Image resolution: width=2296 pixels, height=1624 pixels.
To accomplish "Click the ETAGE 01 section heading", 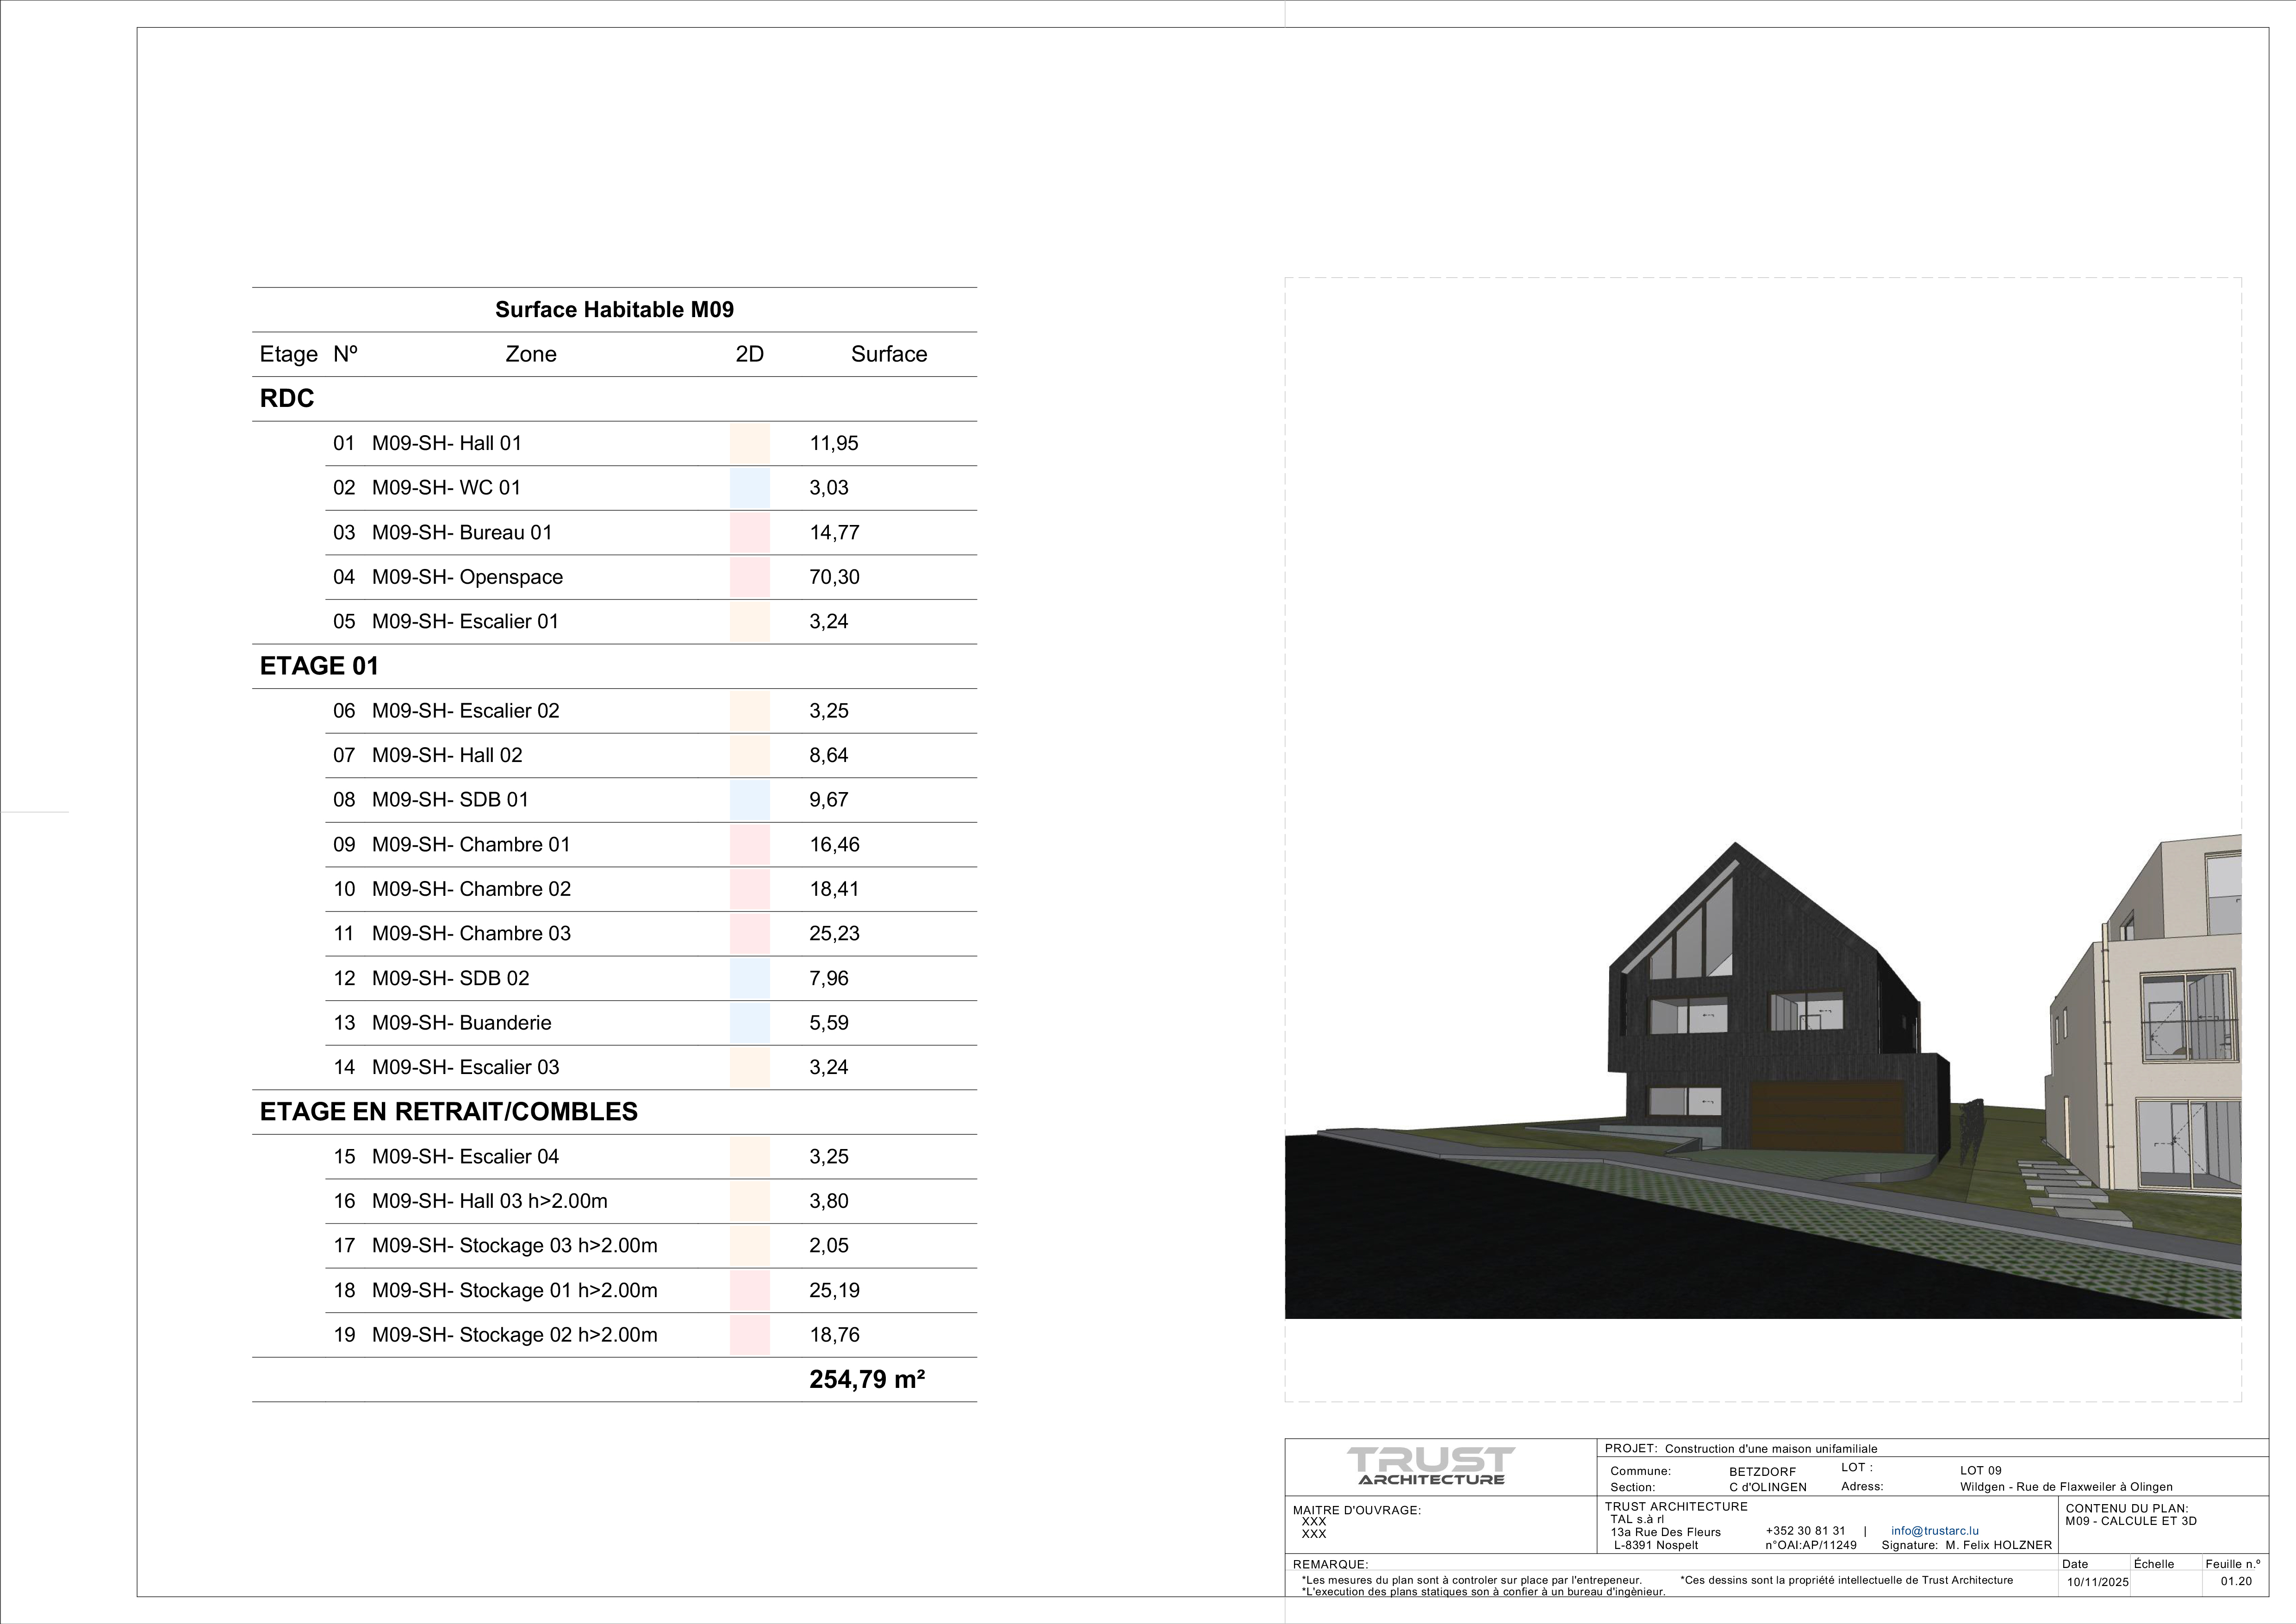I will point(319,666).
